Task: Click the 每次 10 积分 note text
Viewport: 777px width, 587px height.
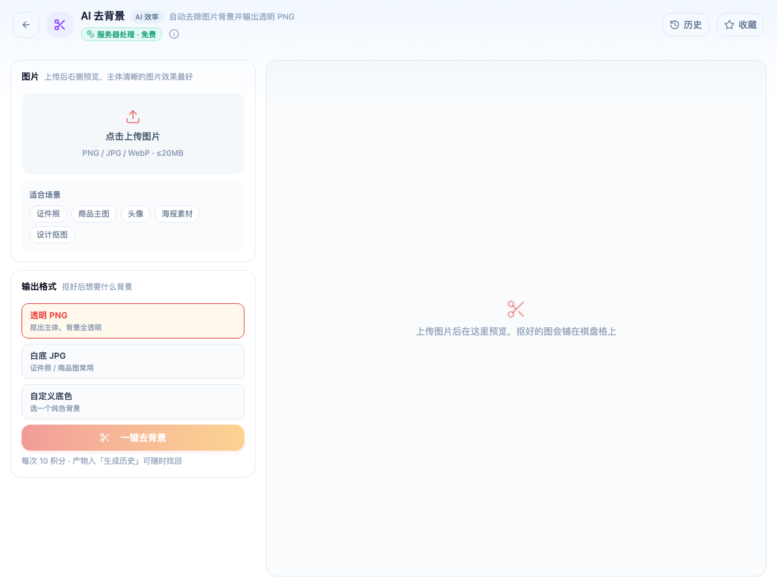Action: click(102, 461)
